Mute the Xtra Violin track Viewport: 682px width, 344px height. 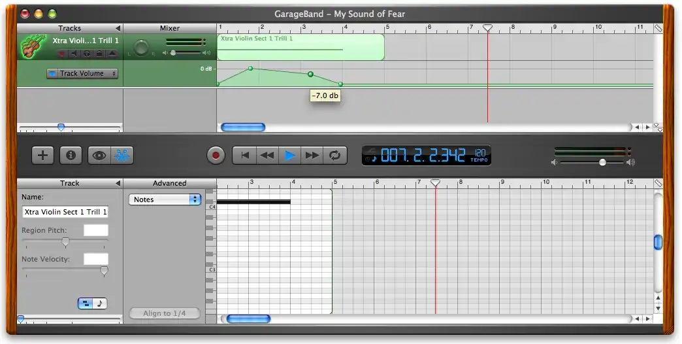[x=74, y=54]
